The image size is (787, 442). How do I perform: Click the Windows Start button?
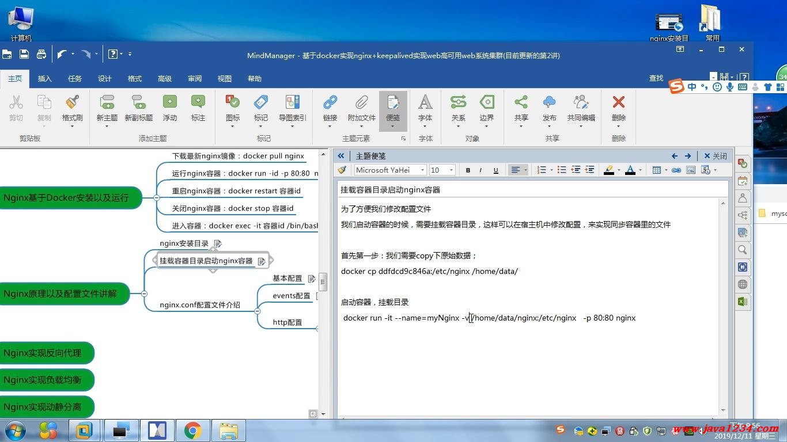tap(14, 430)
